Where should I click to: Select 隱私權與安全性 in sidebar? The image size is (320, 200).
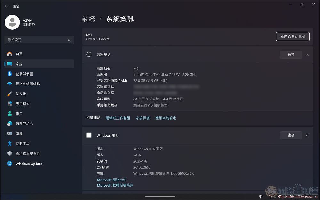click(x=39, y=154)
